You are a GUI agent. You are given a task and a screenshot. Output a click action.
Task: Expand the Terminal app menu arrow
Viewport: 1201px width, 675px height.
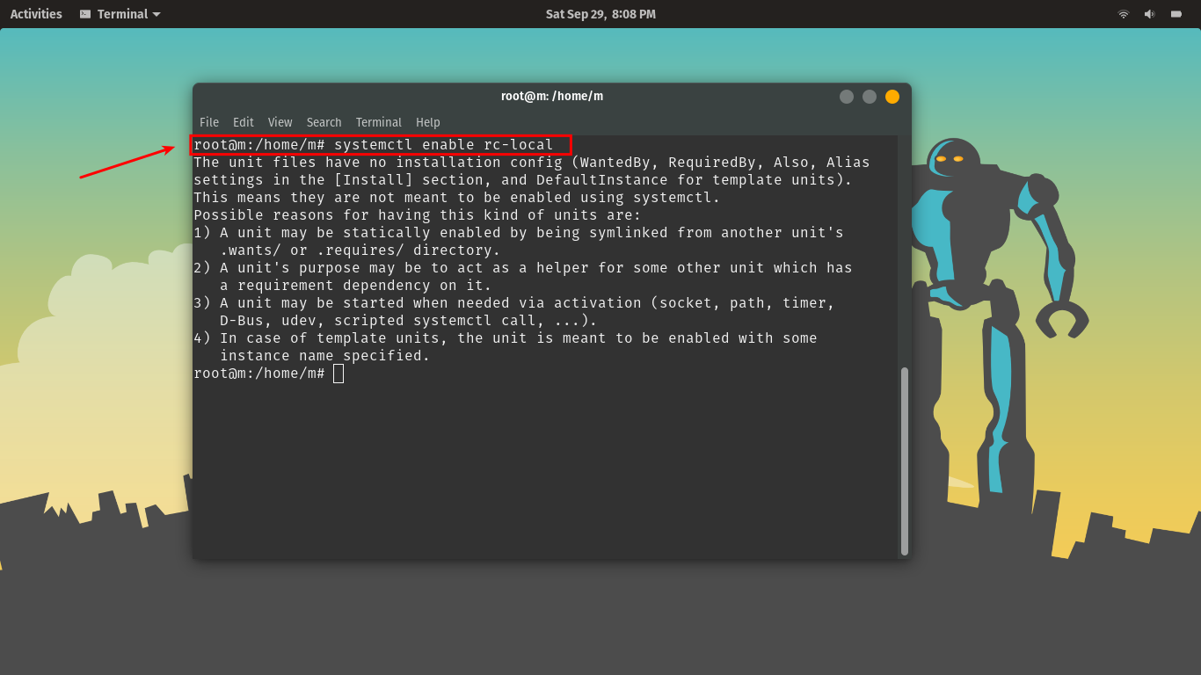coord(156,14)
